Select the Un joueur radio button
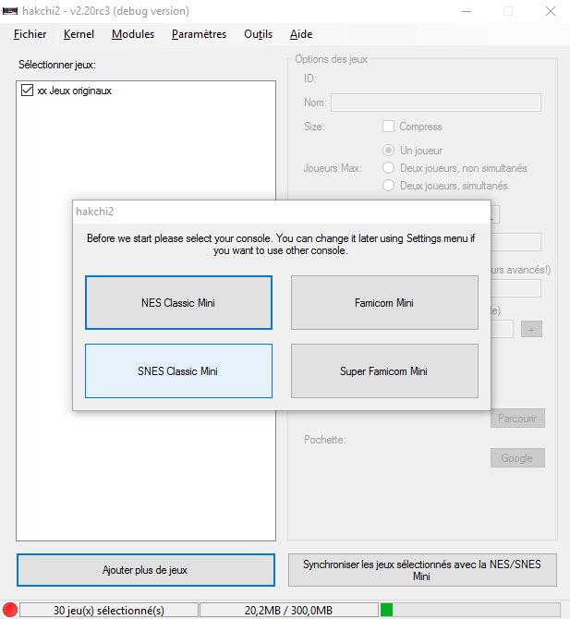 coord(389,150)
